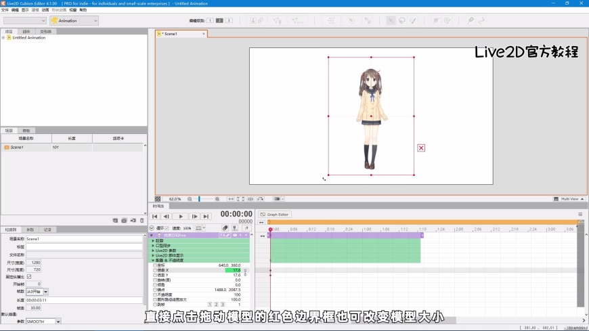This screenshot has width=589, height=331.
Task: Open the dropdown beside the frame display icon
Action: 204,228
